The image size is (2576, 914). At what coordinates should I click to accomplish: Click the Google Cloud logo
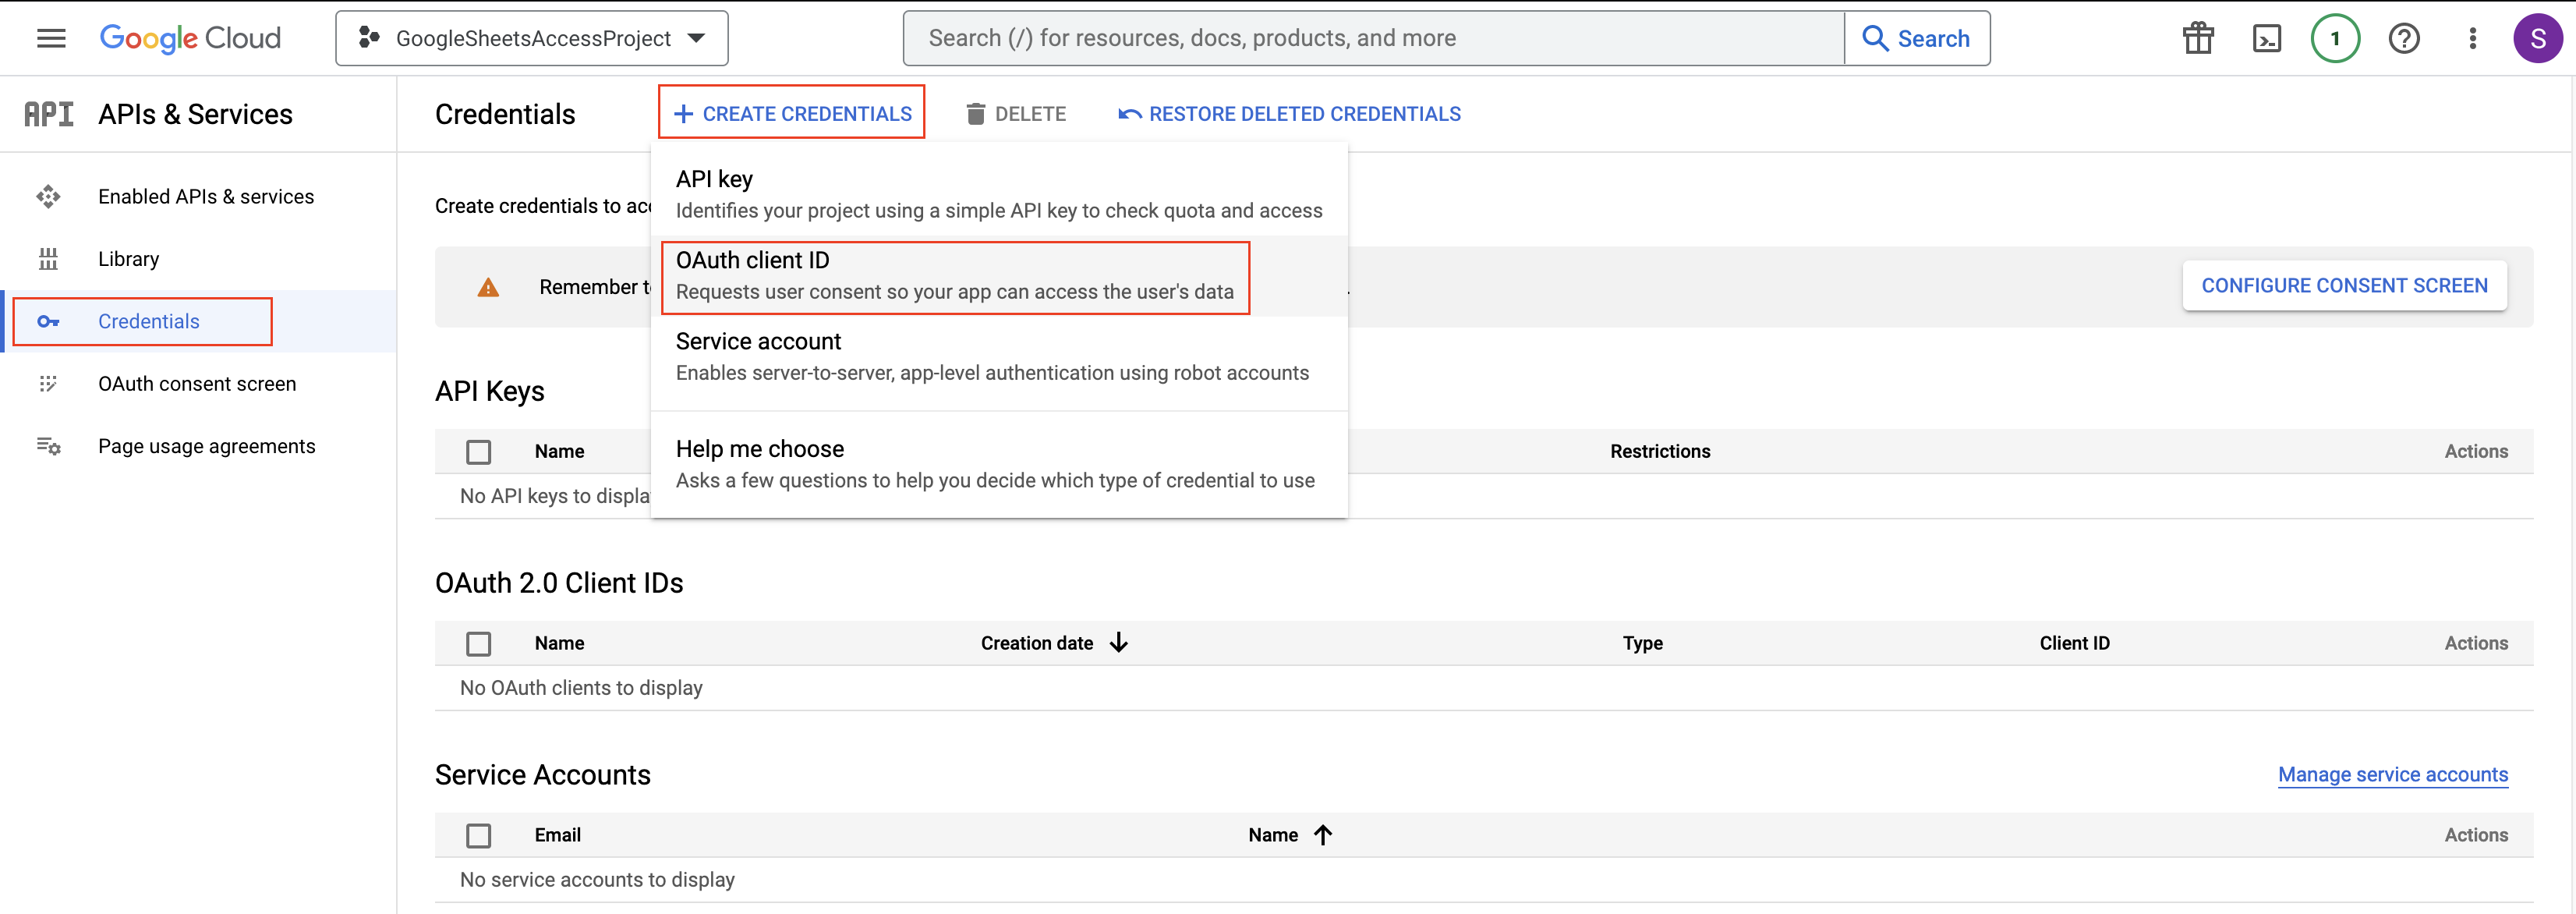click(190, 38)
